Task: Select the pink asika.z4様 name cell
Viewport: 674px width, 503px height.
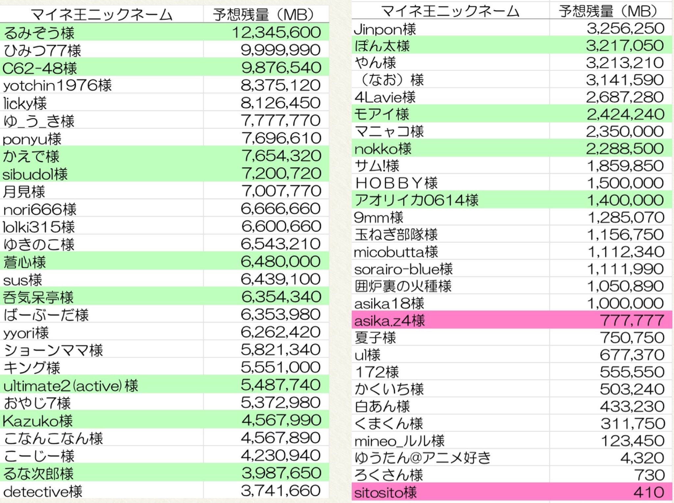Action: point(390,320)
